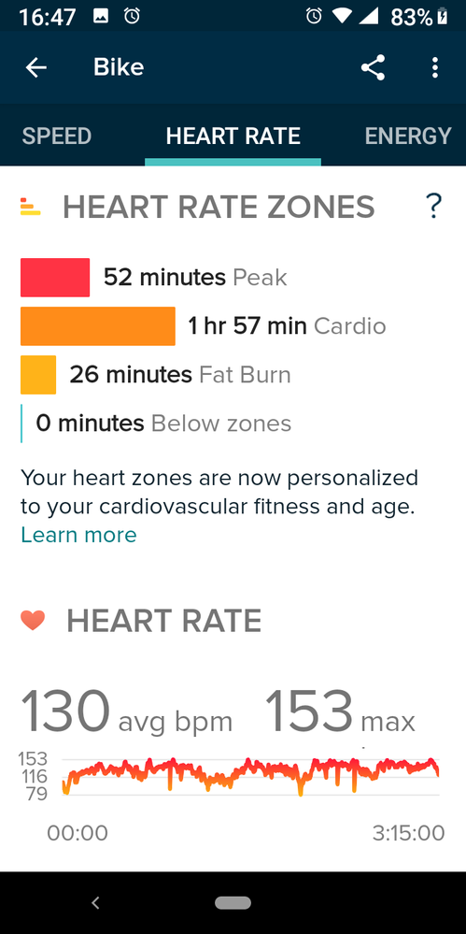Image resolution: width=466 pixels, height=934 pixels.
Task: Open the Learn more link
Action: [78, 534]
